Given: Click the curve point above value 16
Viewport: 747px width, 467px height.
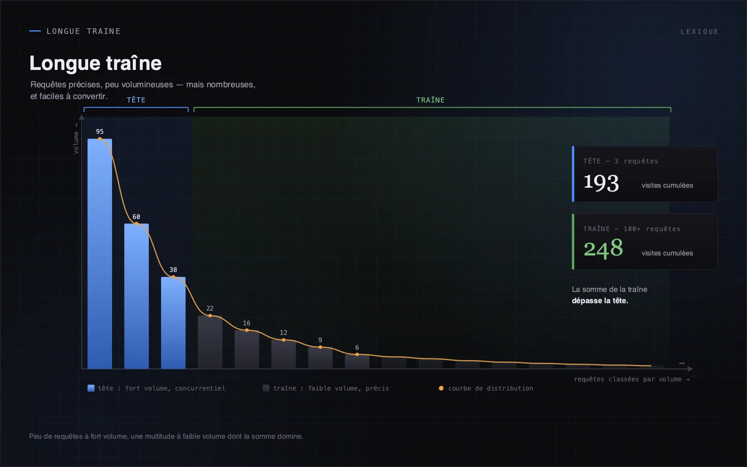Looking at the screenshot, I should [x=247, y=330].
